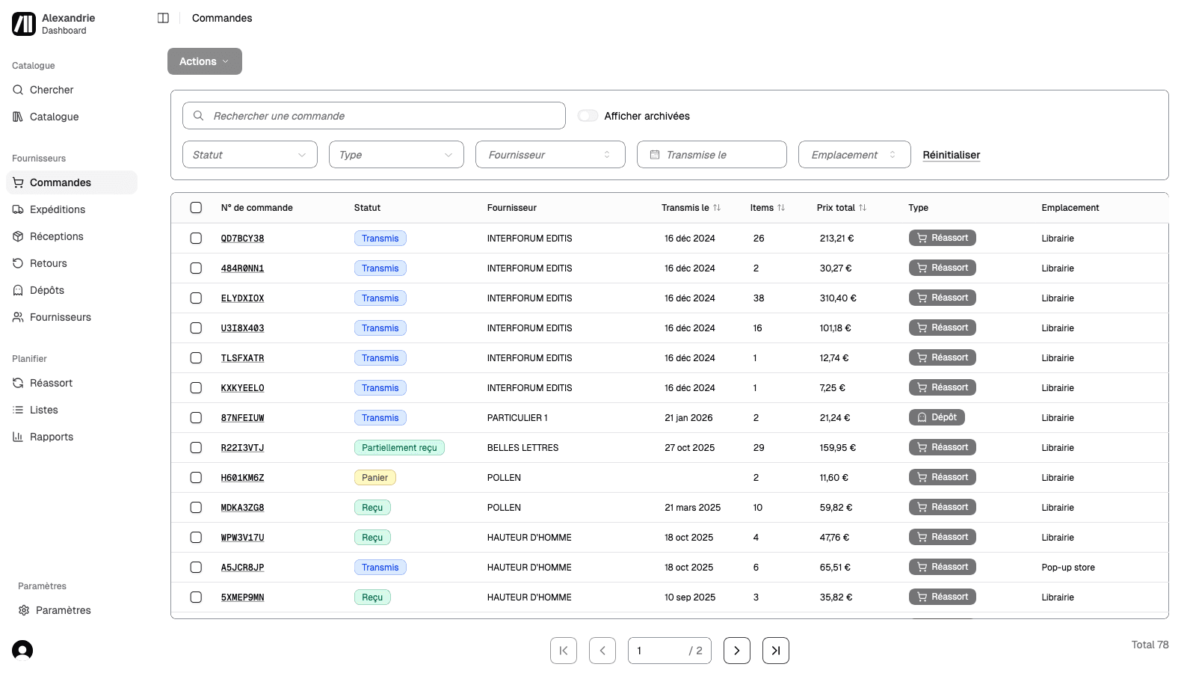1196x673 pixels.
Task: Click the Dépôt type badge for 87NFEIUW
Action: coord(937,417)
